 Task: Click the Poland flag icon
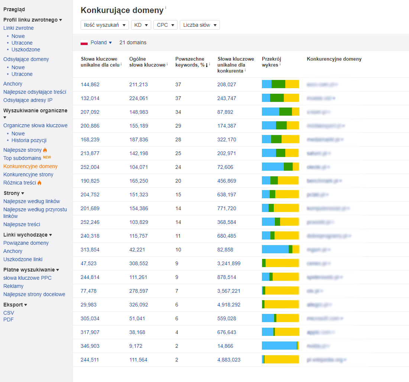(84, 43)
